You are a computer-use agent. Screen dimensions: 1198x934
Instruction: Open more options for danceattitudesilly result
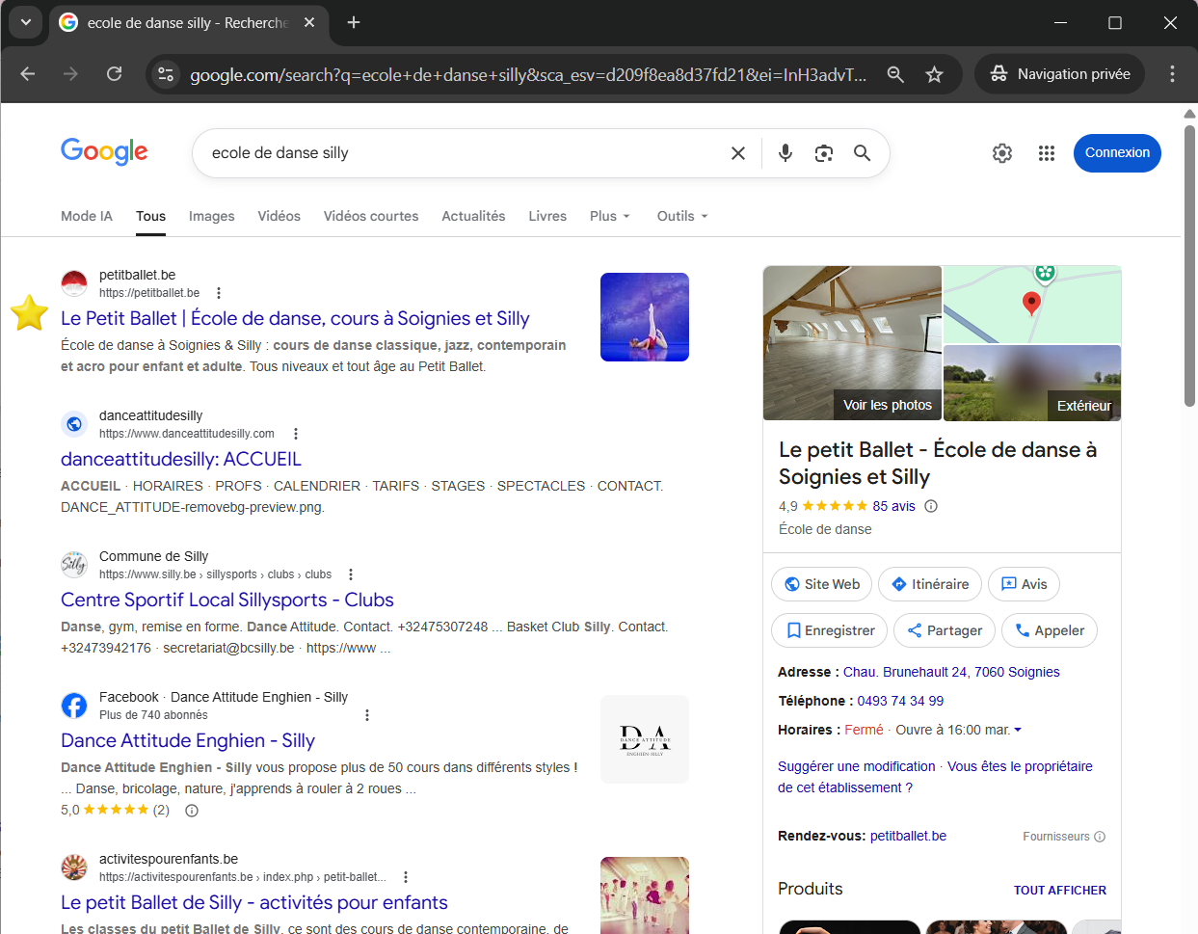pos(296,434)
